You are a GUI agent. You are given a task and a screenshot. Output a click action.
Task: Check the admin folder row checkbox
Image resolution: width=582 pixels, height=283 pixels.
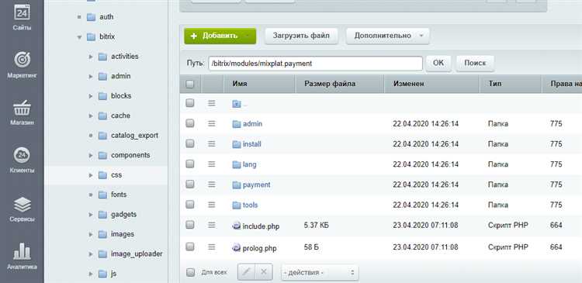pos(189,123)
